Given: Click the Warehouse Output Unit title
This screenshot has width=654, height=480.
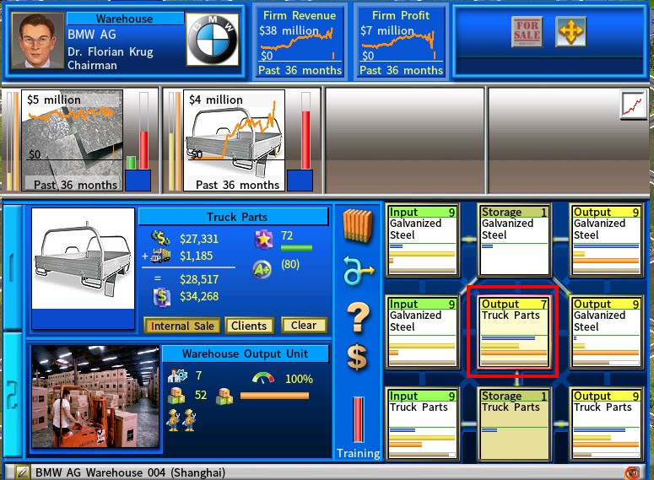Looking at the screenshot, I should point(246,353).
